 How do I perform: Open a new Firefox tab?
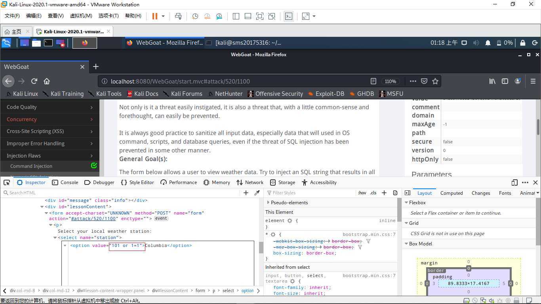pyautogui.click(x=95, y=66)
